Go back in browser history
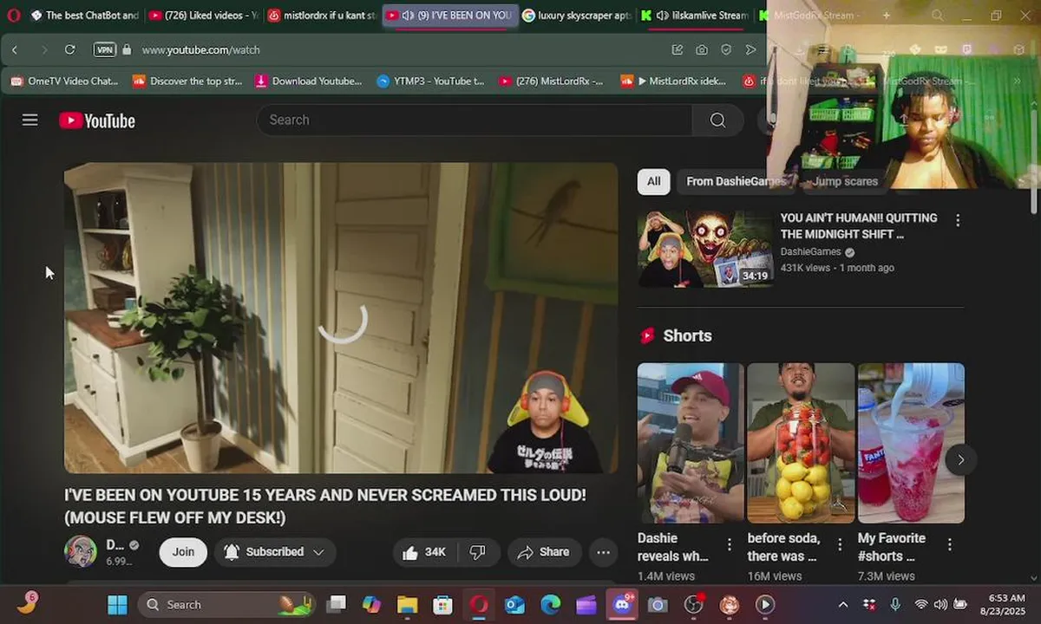The image size is (1041, 624). pos(15,50)
